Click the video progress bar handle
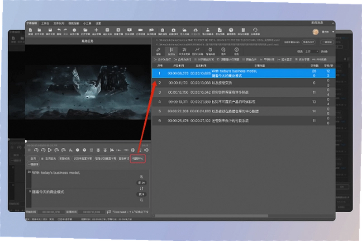Viewport: 362px width, 241px height. [26, 142]
